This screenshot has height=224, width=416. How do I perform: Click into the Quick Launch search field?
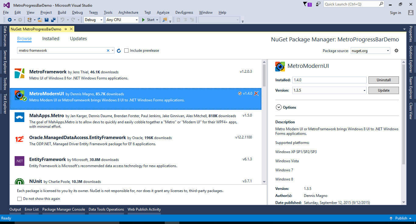tap(351, 4)
